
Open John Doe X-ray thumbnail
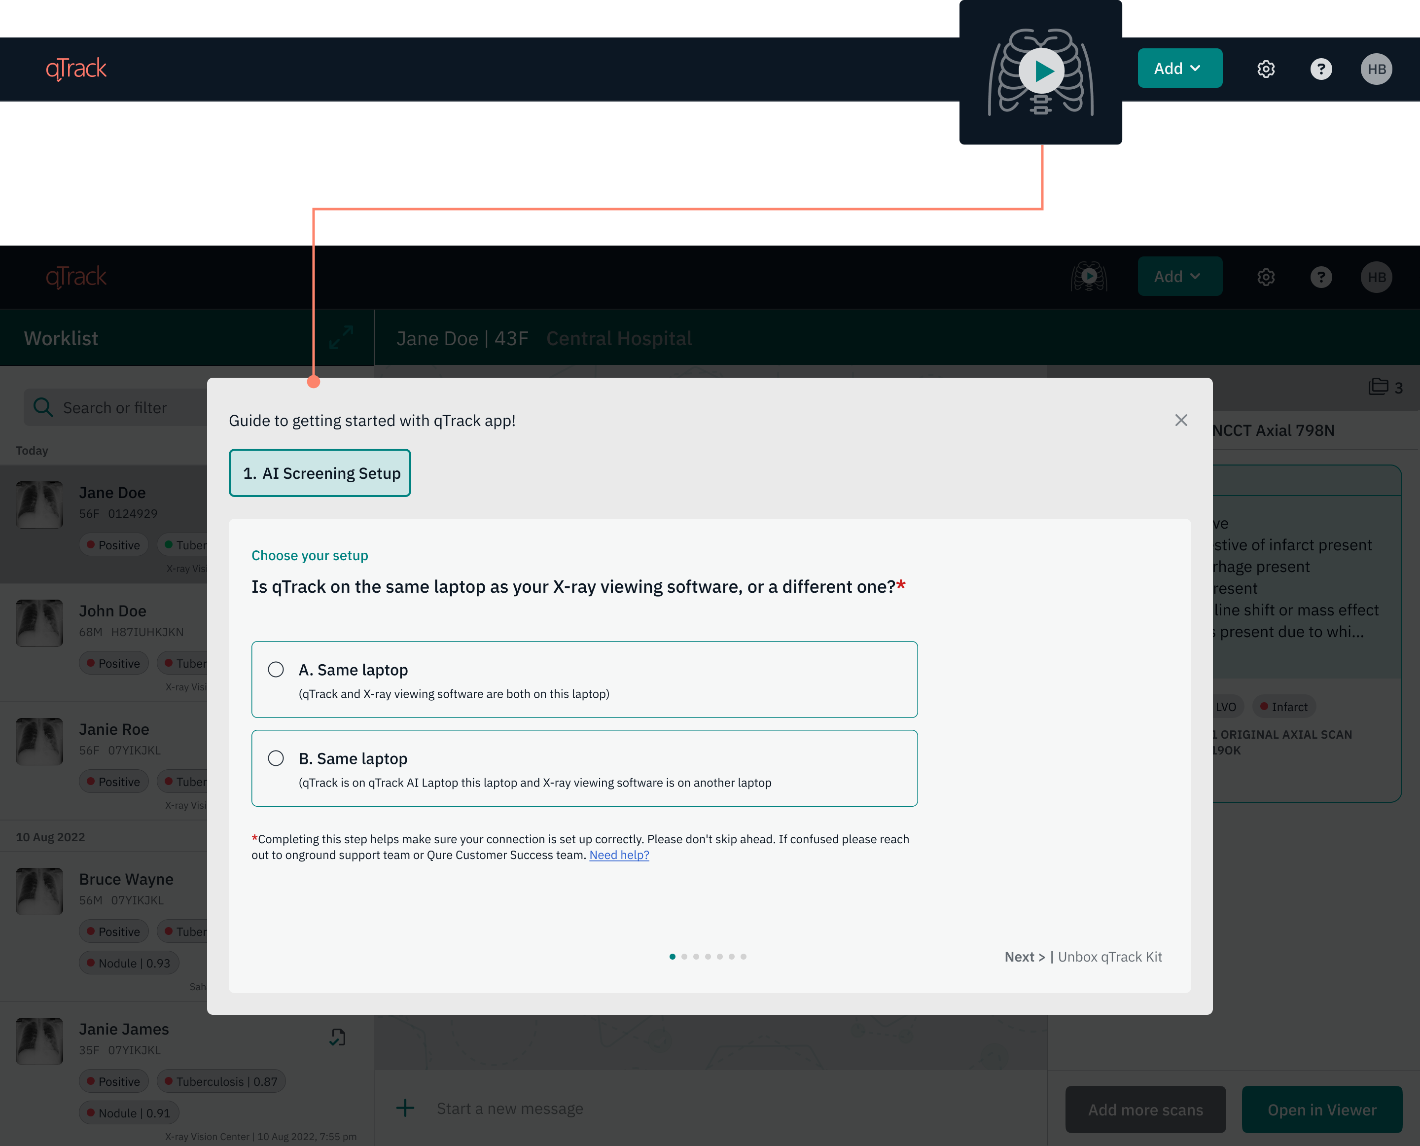39,622
